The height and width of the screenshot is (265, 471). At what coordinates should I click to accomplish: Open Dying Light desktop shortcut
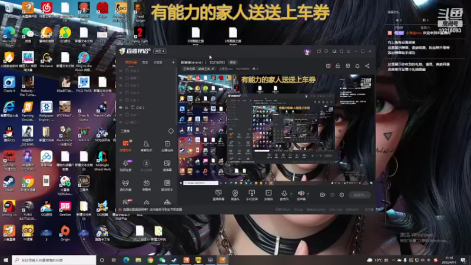pyautogui.click(x=140, y=35)
